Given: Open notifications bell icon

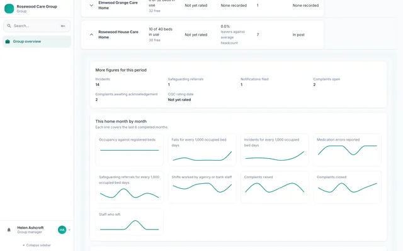Looking at the screenshot, I should 9,230.
